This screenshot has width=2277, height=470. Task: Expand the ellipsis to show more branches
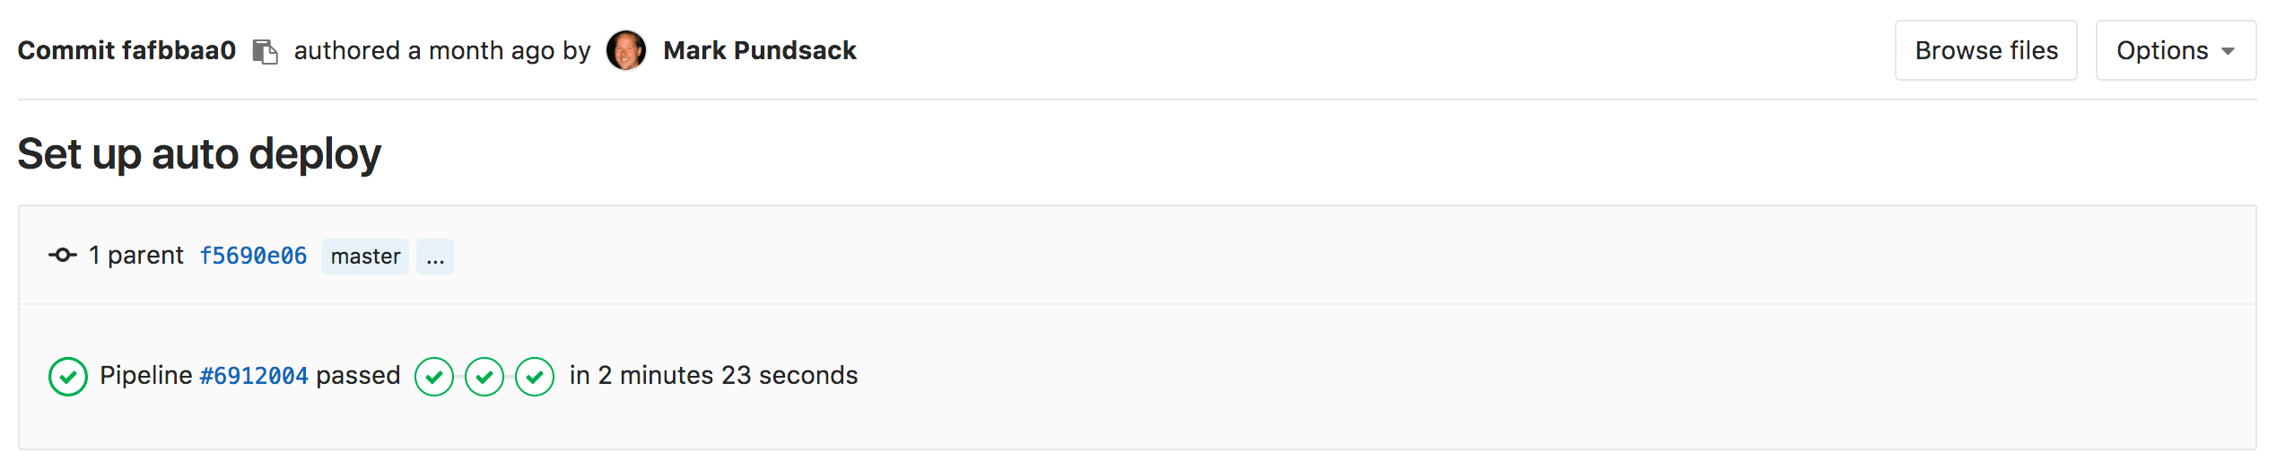pos(435,257)
